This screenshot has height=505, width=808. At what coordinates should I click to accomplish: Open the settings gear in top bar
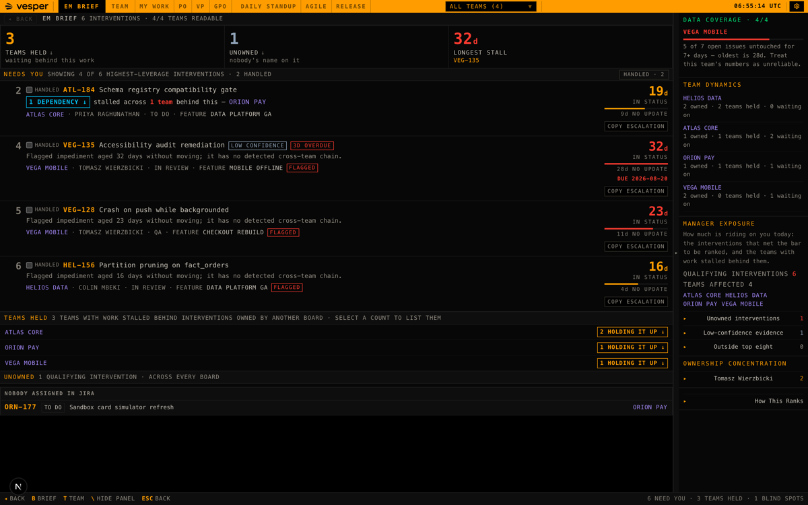797,6
